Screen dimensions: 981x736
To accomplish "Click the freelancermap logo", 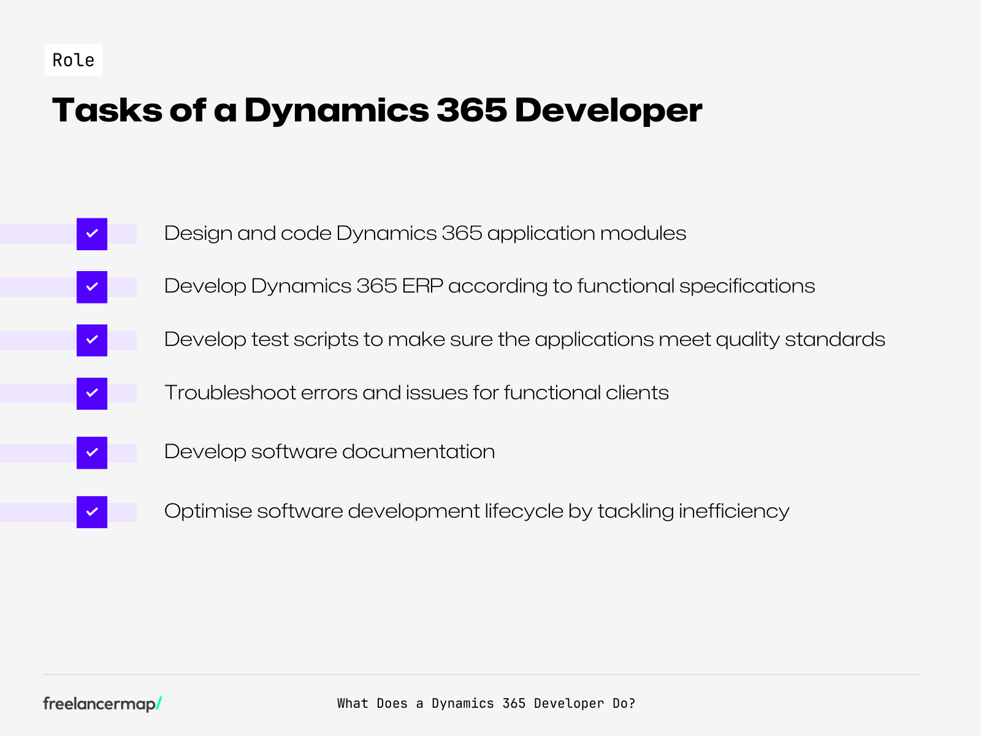I will pyautogui.click(x=101, y=703).
